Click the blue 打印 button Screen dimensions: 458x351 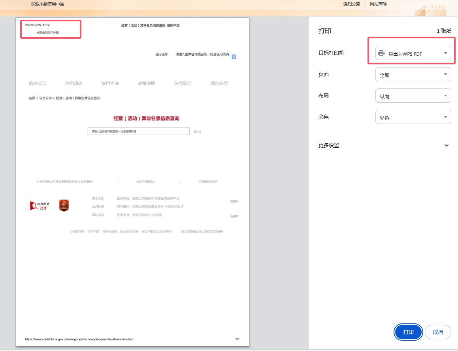(408, 332)
